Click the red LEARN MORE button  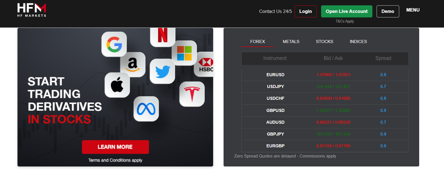coord(115,147)
